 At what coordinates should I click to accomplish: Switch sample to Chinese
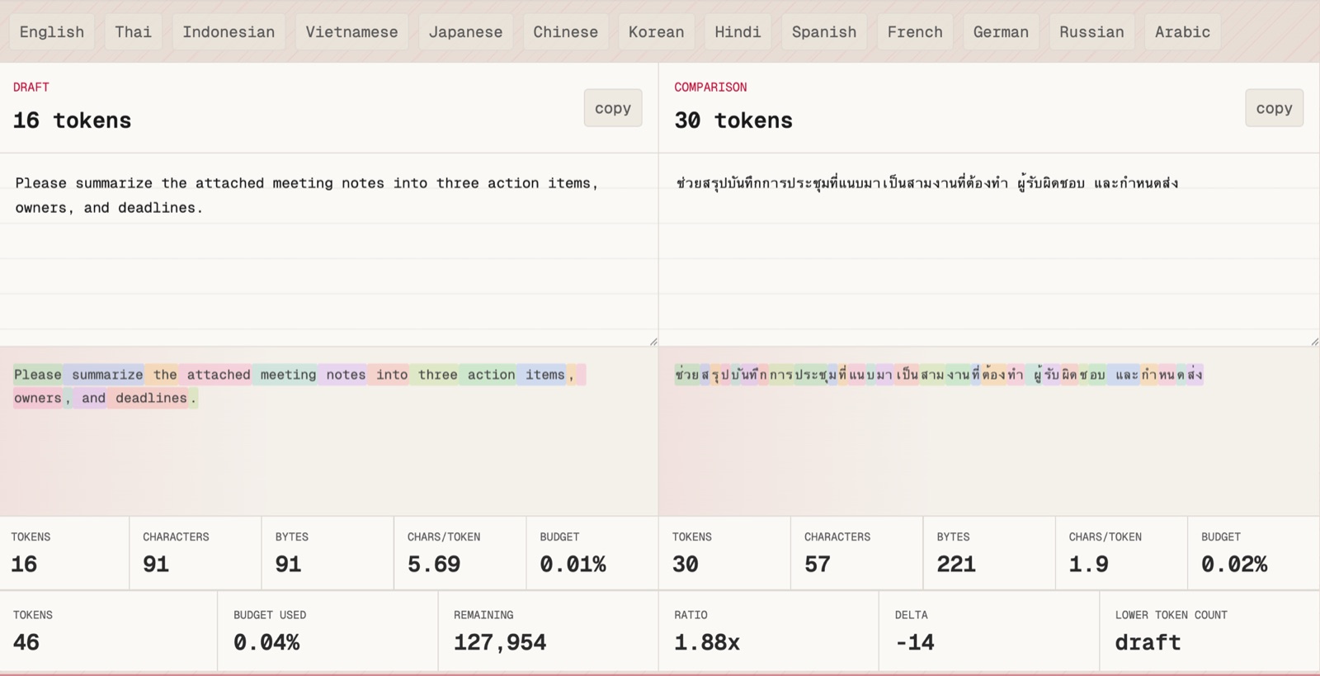tap(565, 32)
